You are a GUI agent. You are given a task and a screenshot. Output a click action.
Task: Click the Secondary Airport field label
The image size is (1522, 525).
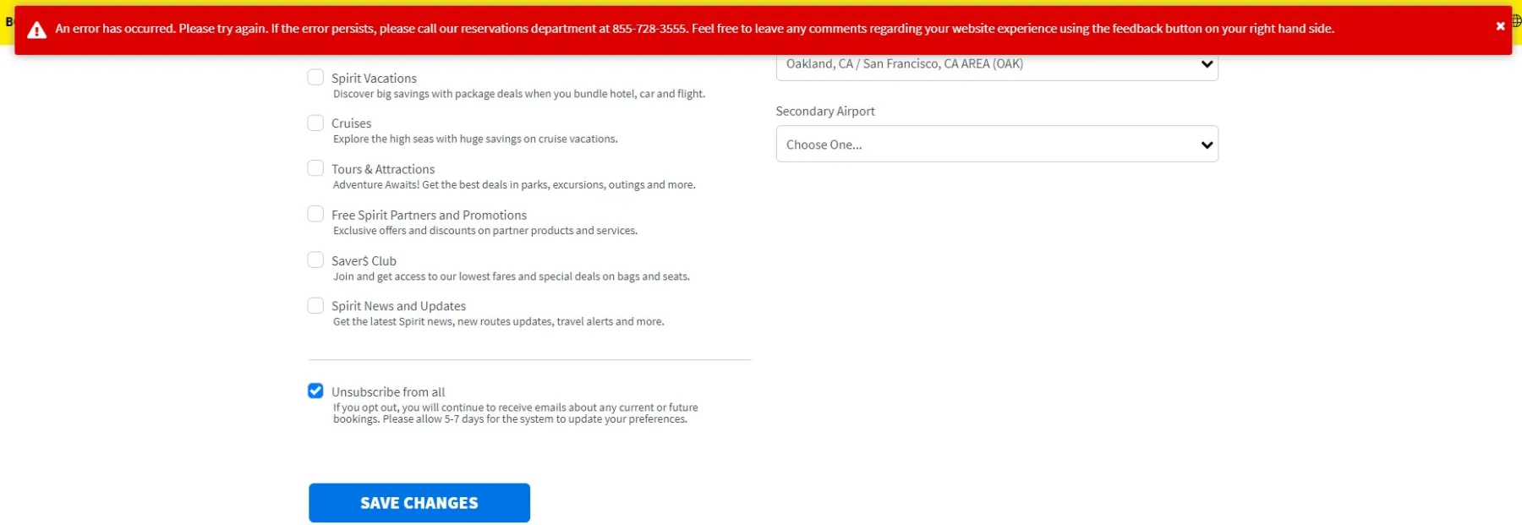coord(824,112)
